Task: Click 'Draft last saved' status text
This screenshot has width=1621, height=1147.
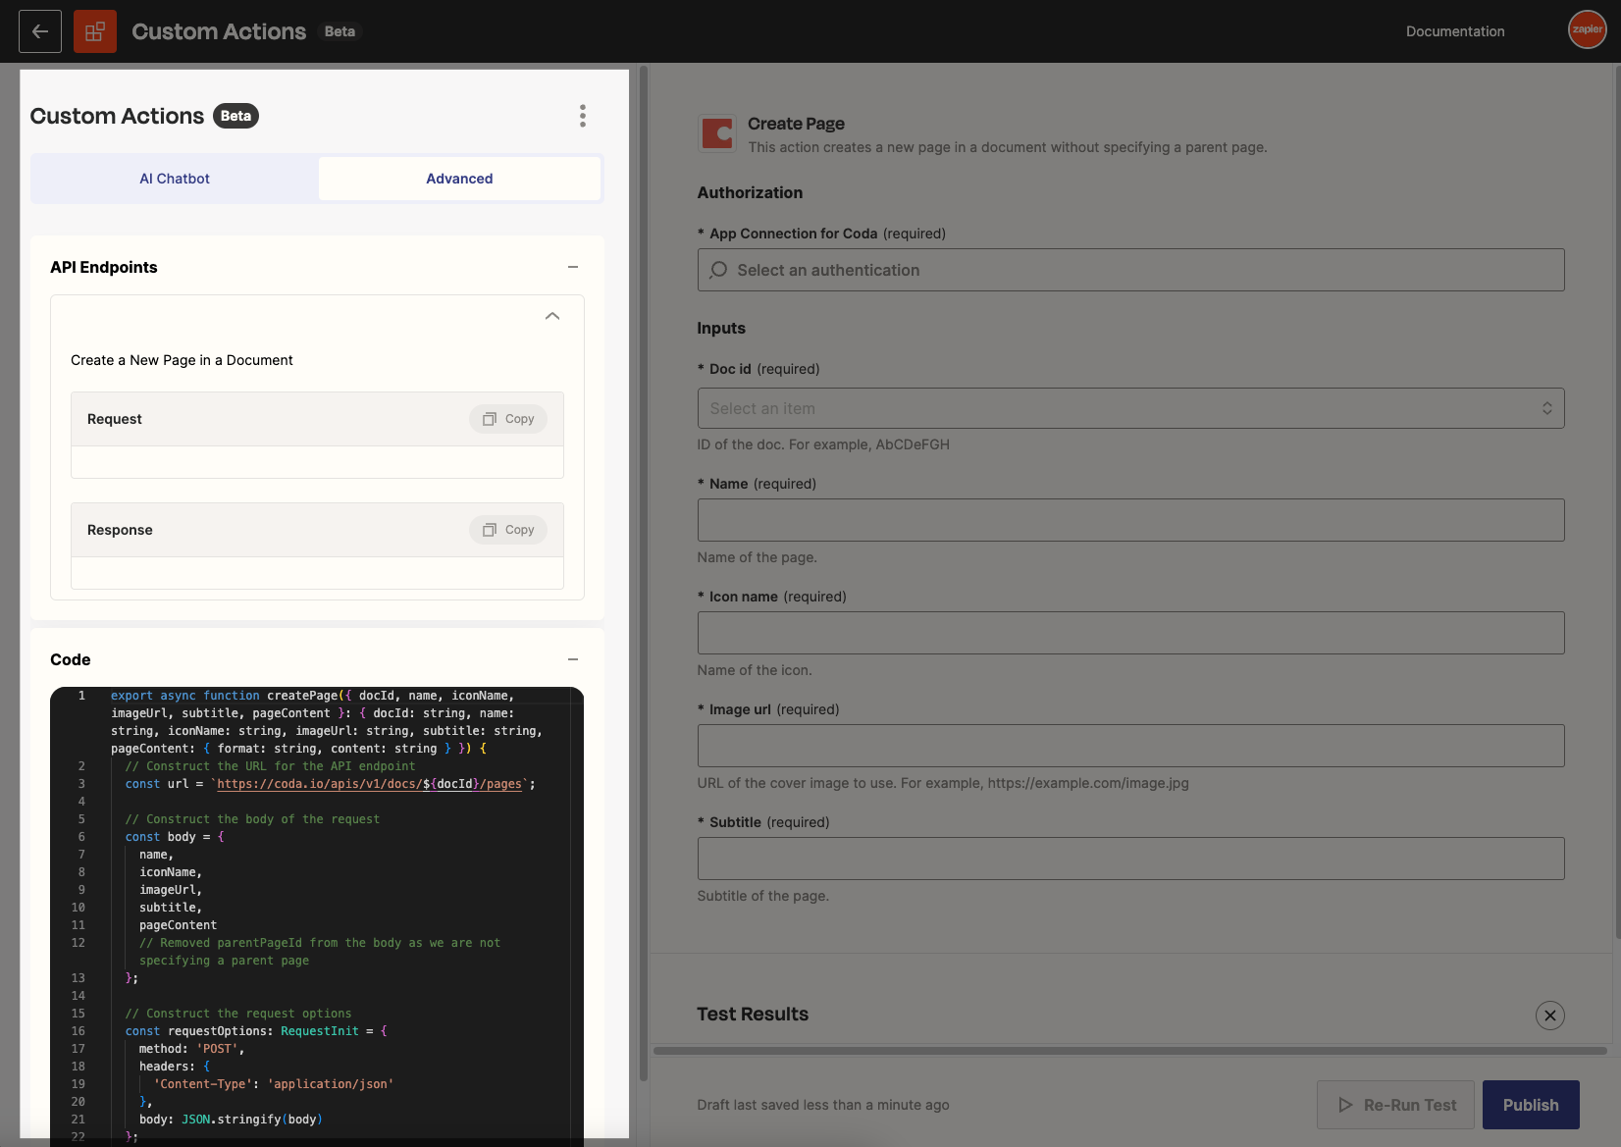Action: 823,1105
